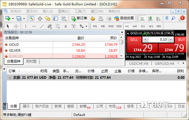Close the Market Watch (市场报价) panel

(122, 32)
